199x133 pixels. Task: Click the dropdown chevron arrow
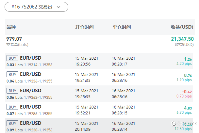click(58, 7)
